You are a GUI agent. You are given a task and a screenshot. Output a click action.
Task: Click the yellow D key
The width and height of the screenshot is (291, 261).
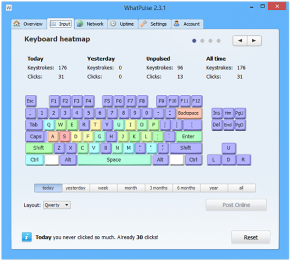[x=76, y=137]
